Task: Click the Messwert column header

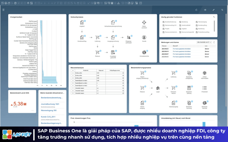Action: click(x=101, y=70)
